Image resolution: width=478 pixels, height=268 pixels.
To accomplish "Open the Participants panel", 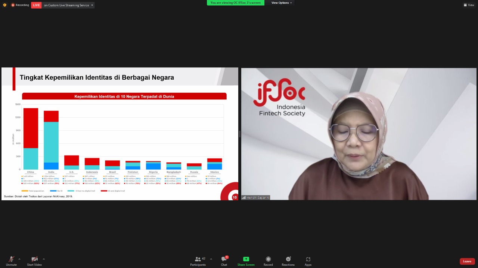I will click(x=198, y=261).
